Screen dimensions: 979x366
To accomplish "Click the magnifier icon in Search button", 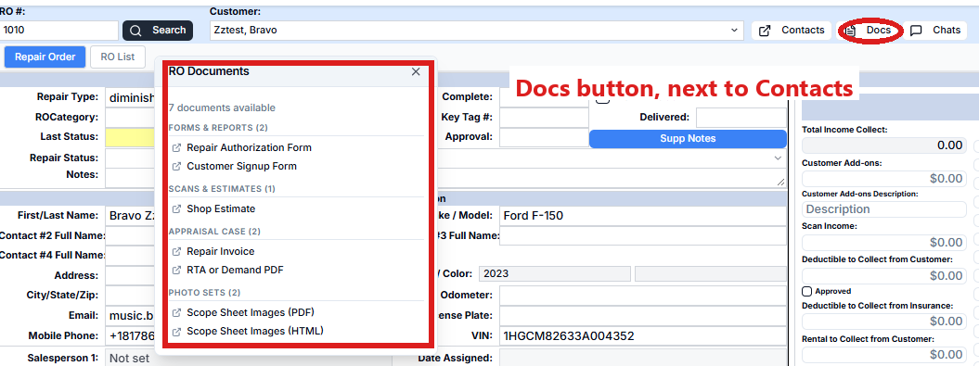I will click(x=135, y=31).
